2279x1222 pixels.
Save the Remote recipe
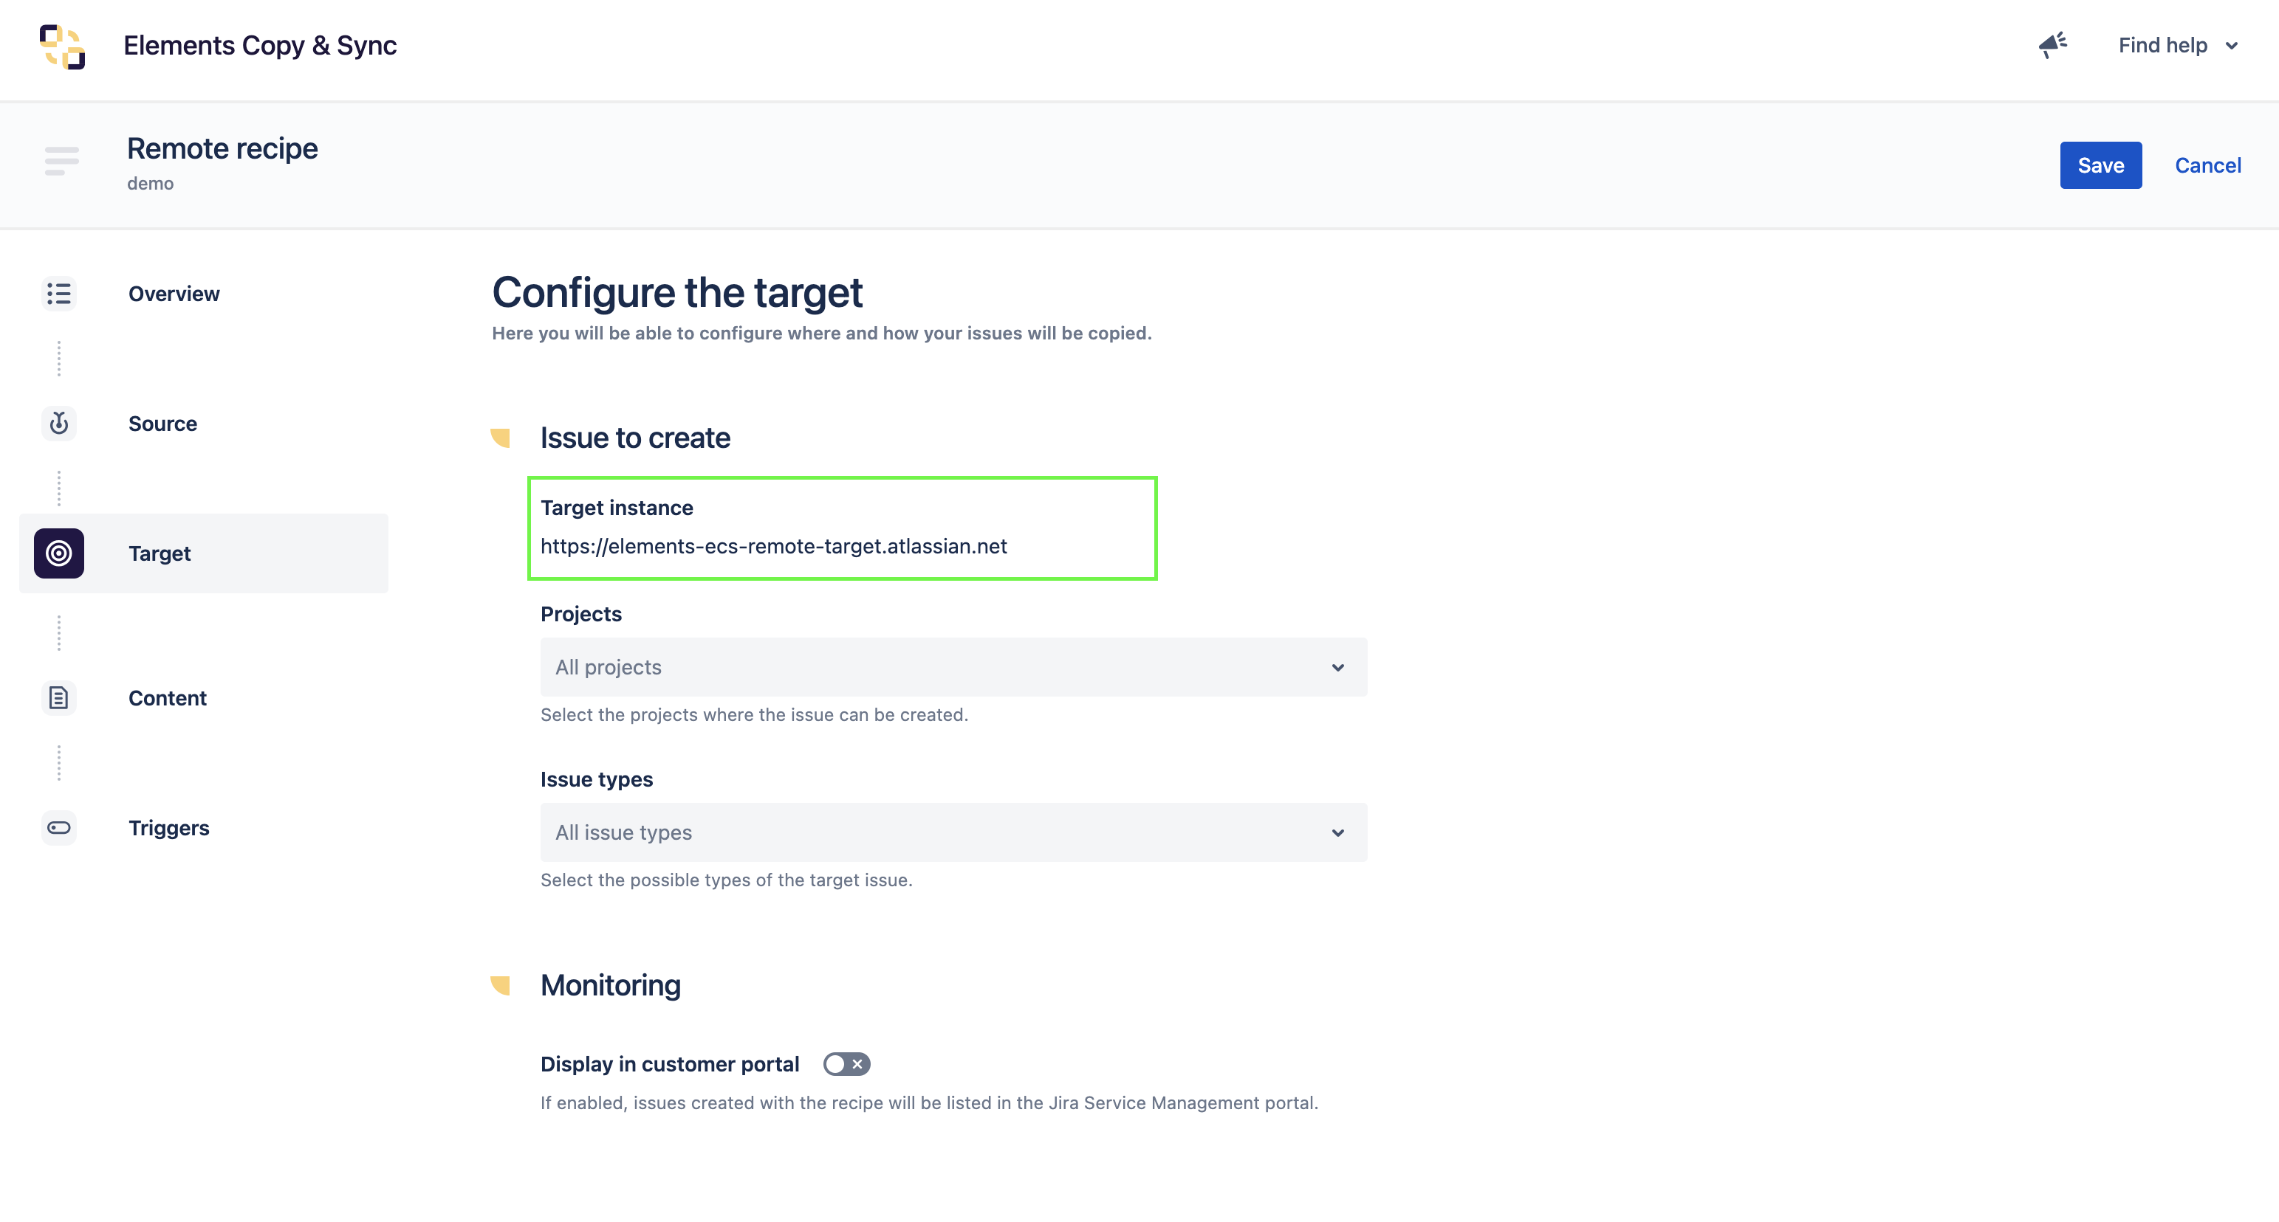[x=2100, y=165]
